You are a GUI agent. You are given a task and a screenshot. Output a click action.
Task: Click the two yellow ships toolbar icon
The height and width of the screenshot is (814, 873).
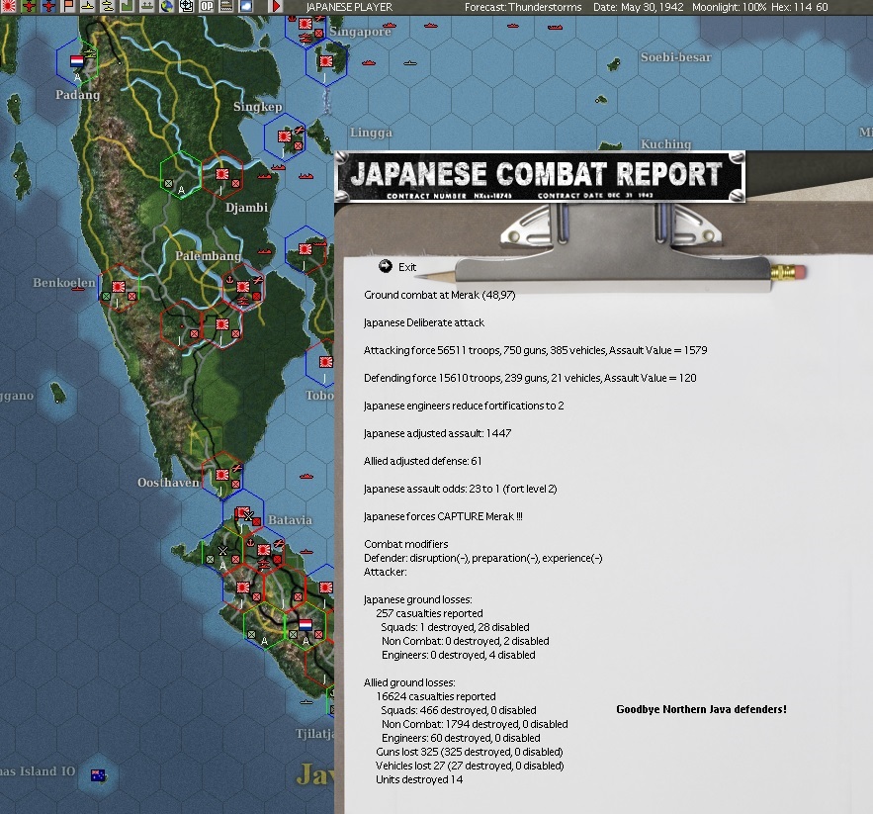click(108, 6)
